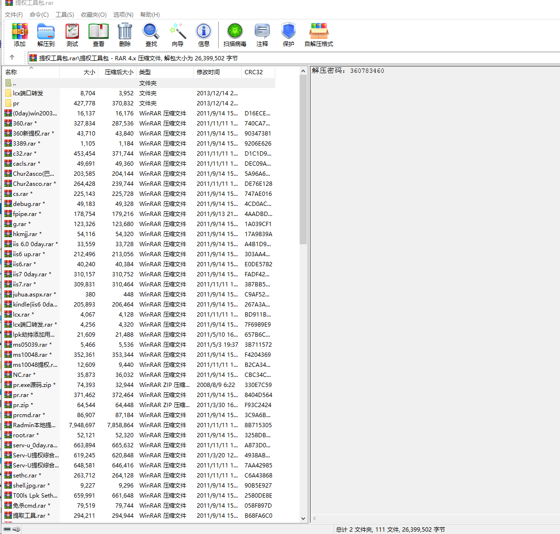Select the cacls.rar file row
This screenshot has width=560, height=534.
pyautogui.click(x=139, y=164)
